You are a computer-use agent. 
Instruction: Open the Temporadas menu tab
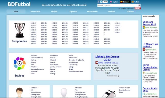click(35, 12)
